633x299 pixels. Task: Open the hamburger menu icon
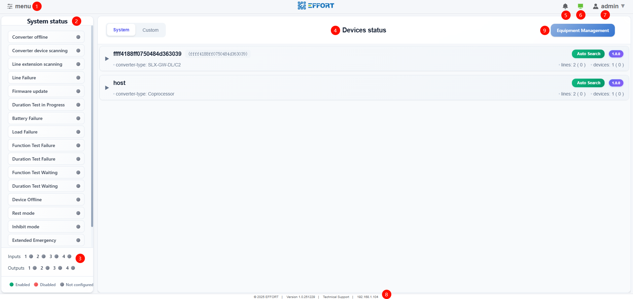pos(10,6)
